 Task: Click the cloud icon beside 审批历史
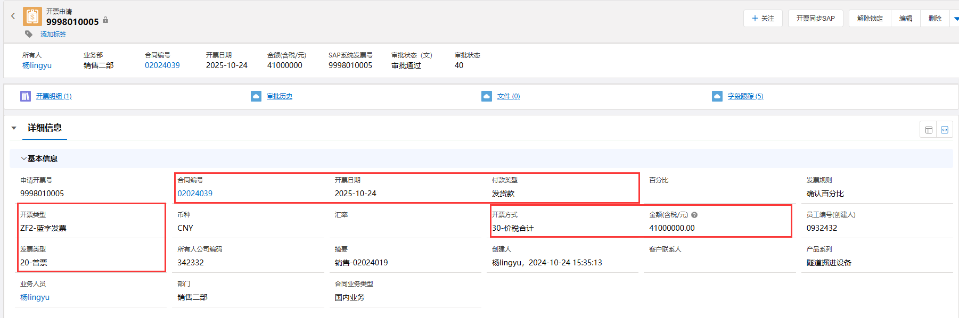(x=256, y=96)
